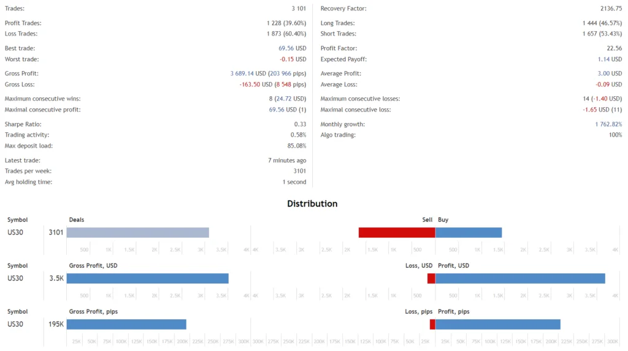
Task: Click the Recovery Factor value 2136.75
Action: [611, 9]
